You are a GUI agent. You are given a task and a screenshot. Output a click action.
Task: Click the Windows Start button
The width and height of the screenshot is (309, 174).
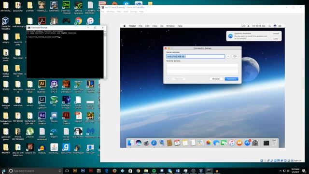(3, 171)
